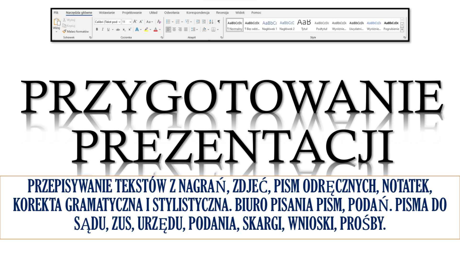This screenshot has height=259, width=460.
Task: Apply superscript formatting
Action: 129,29
